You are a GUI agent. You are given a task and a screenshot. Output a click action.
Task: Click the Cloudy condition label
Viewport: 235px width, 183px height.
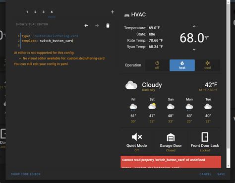click(x=152, y=85)
